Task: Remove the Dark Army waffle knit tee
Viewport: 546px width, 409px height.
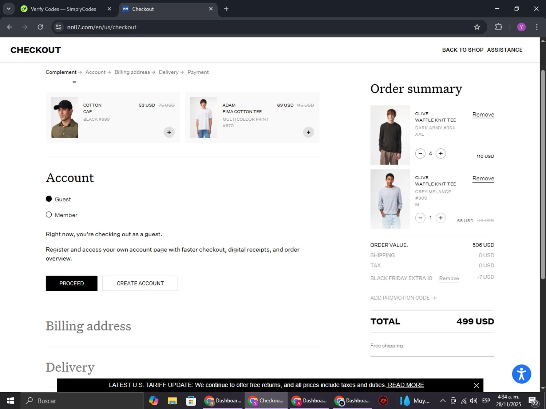Action: [x=483, y=115]
